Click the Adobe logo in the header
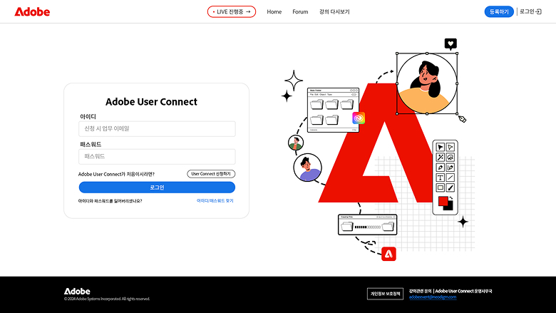Viewport: 556px width, 313px height. point(32,11)
